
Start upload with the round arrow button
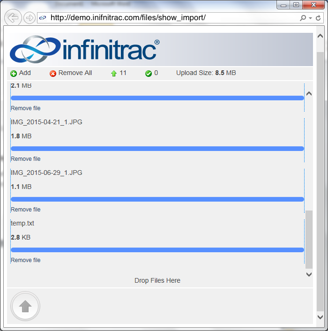coord(25,306)
